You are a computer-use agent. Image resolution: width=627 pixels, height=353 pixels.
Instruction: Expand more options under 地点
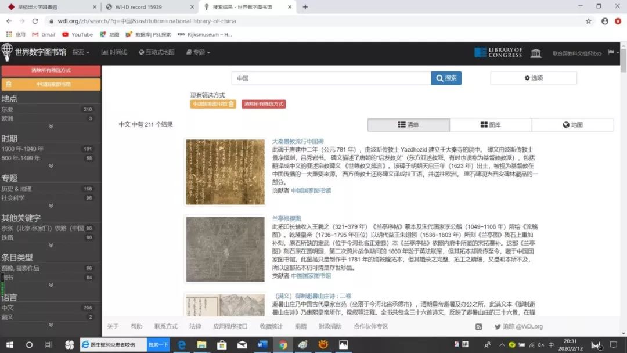(51, 127)
